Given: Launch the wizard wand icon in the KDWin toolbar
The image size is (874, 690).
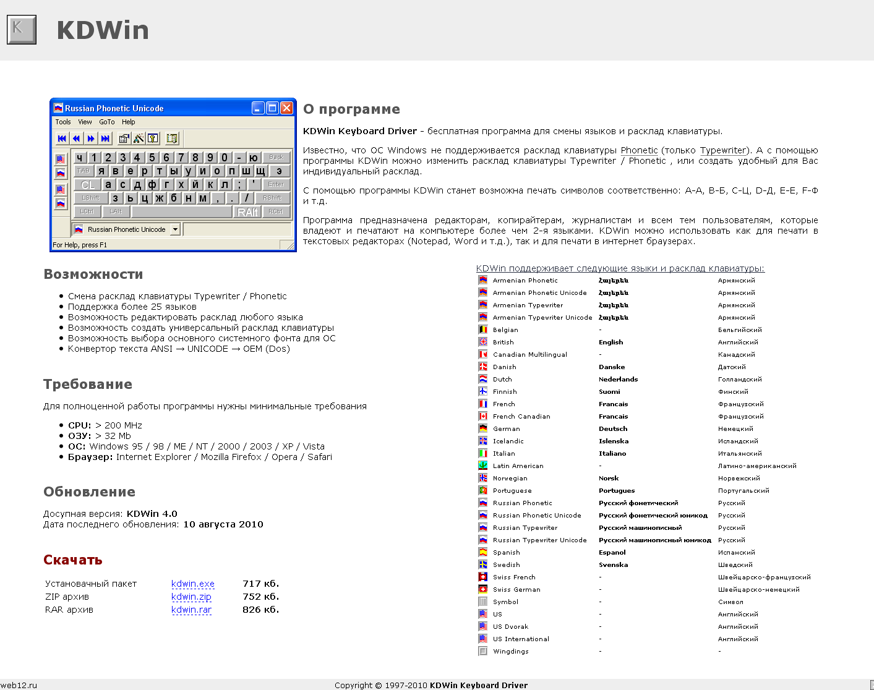Looking at the screenshot, I should pyautogui.click(x=139, y=138).
